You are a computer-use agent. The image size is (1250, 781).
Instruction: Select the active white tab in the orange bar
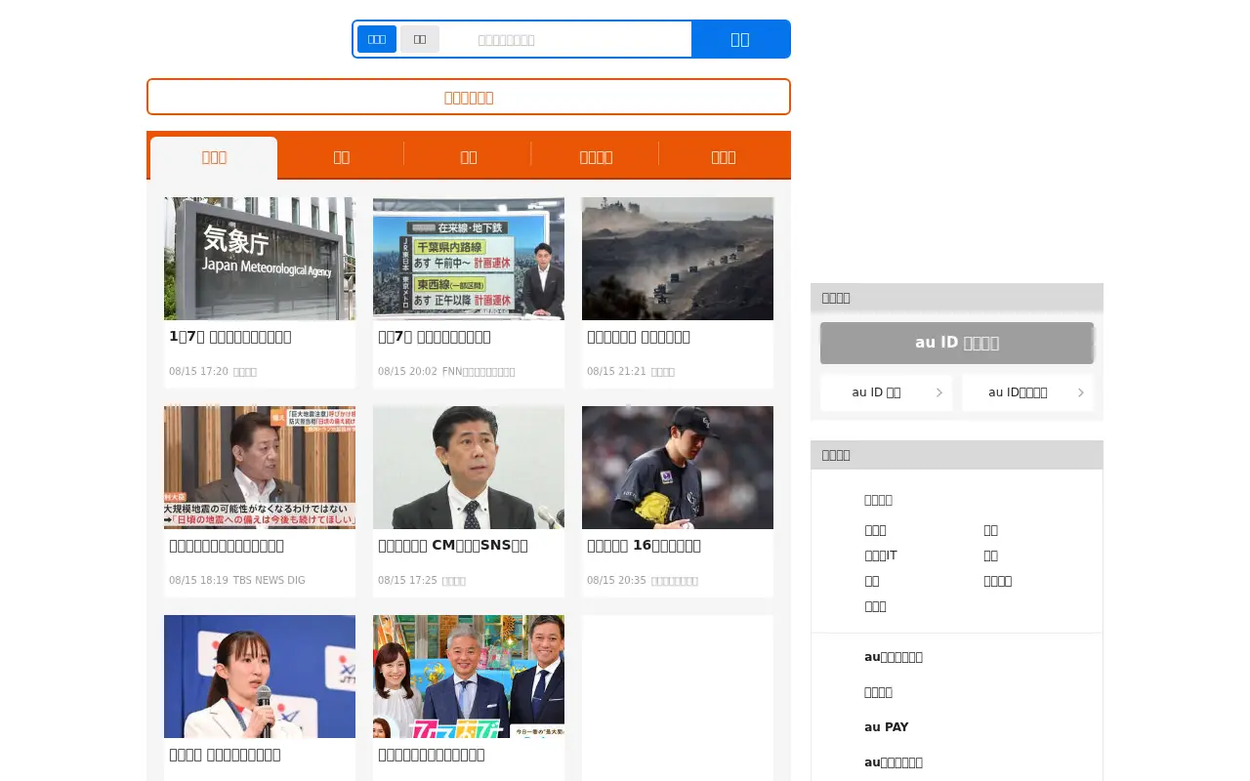tap(214, 157)
